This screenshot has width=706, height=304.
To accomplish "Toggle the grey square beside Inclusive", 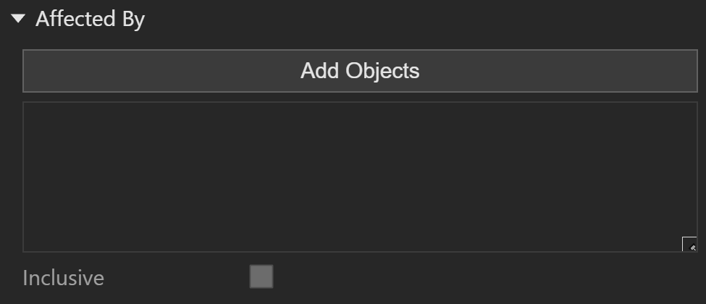I will tap(261, 276).
